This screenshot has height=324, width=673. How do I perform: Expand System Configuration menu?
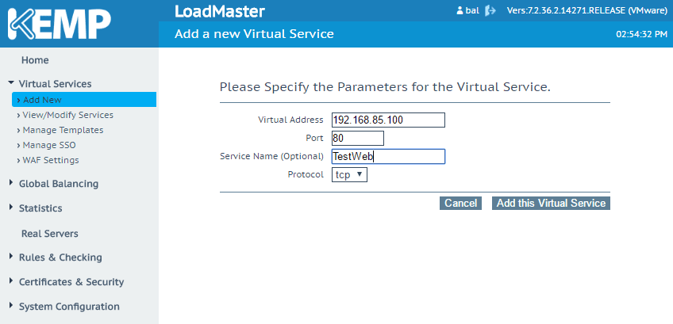(68, 307)
